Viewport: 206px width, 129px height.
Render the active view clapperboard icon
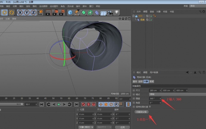pyautogui.click(x=48, y=13)
